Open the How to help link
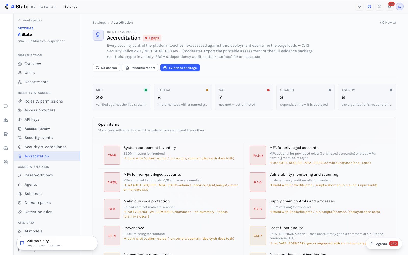Viewport: 408px width, 255px height. 388,23
